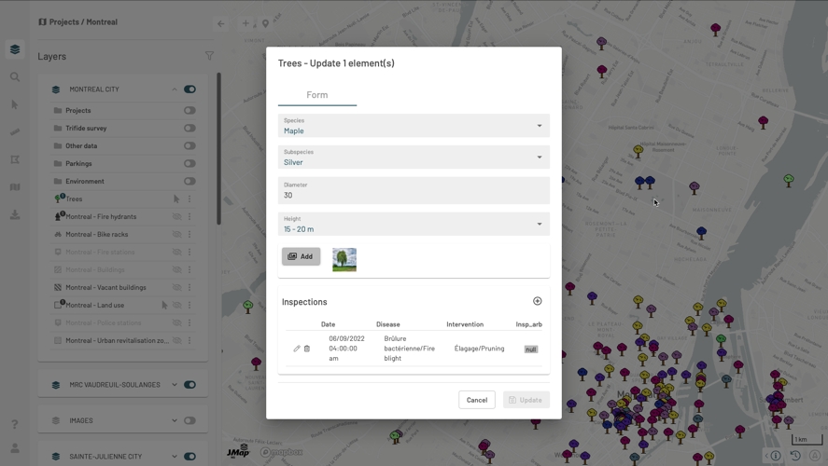Open the Species dropdown showing Maple
The height and width of the screenshot is (466, 828).
pos(414,126)
